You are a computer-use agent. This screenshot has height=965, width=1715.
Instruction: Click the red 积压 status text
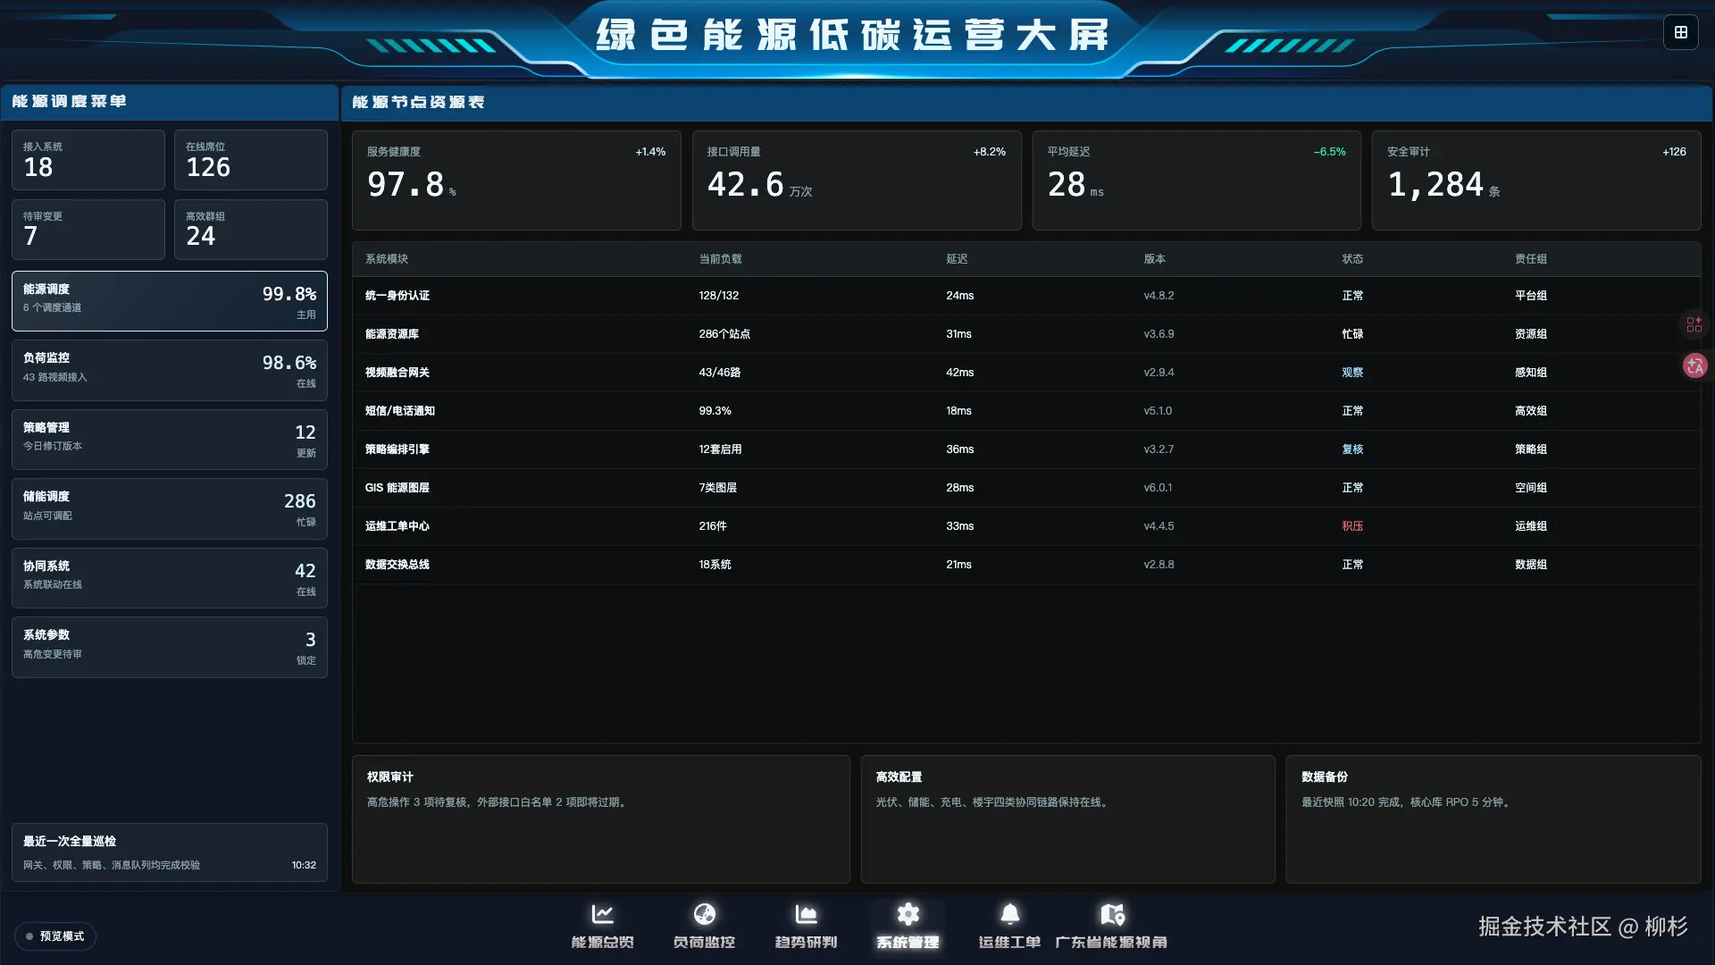tap(1353, 526)
